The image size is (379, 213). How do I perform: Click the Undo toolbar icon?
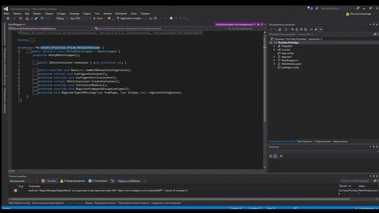pyautogui.click(x=42, y=18)
